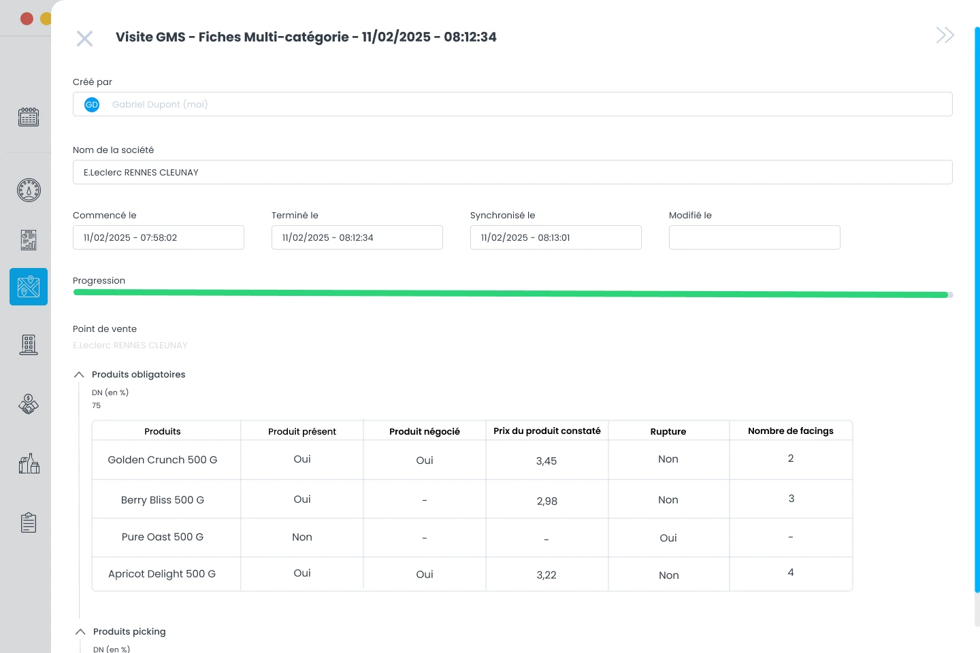980x653 pixels.
Task: Click the price 3,22 cell
Action: point(546,575)
